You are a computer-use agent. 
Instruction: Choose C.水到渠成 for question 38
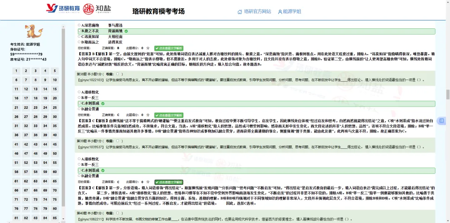tap(80, 103)
